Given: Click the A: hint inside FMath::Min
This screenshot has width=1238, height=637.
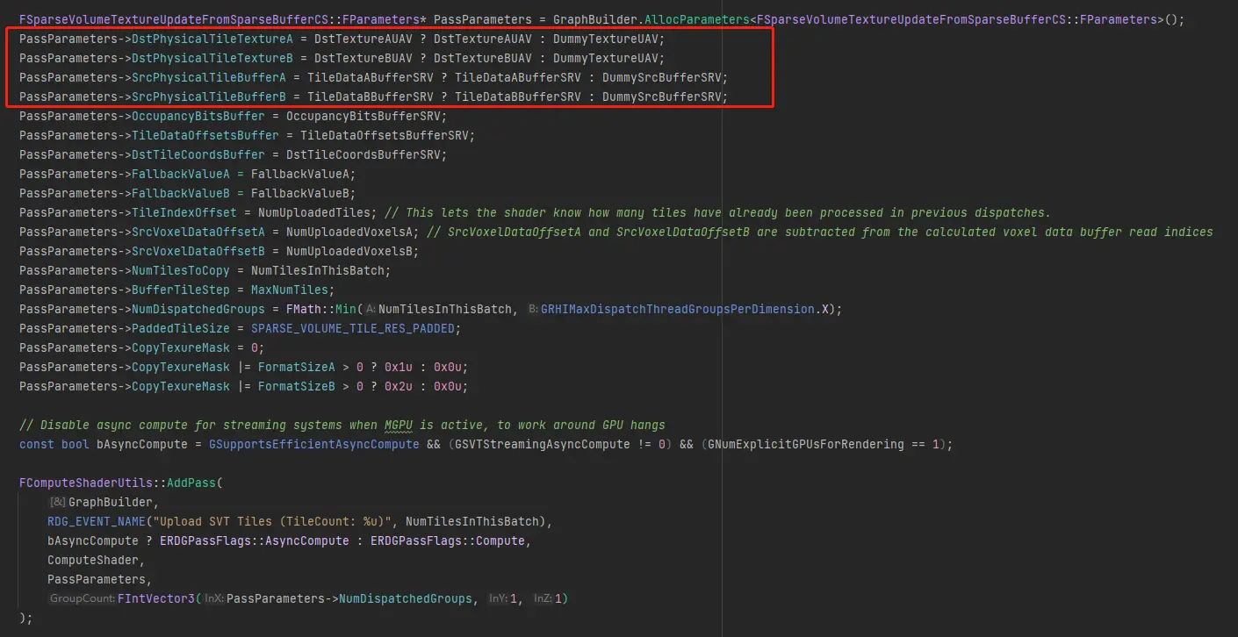Looking at the screenshot, I should pos(370,309).
